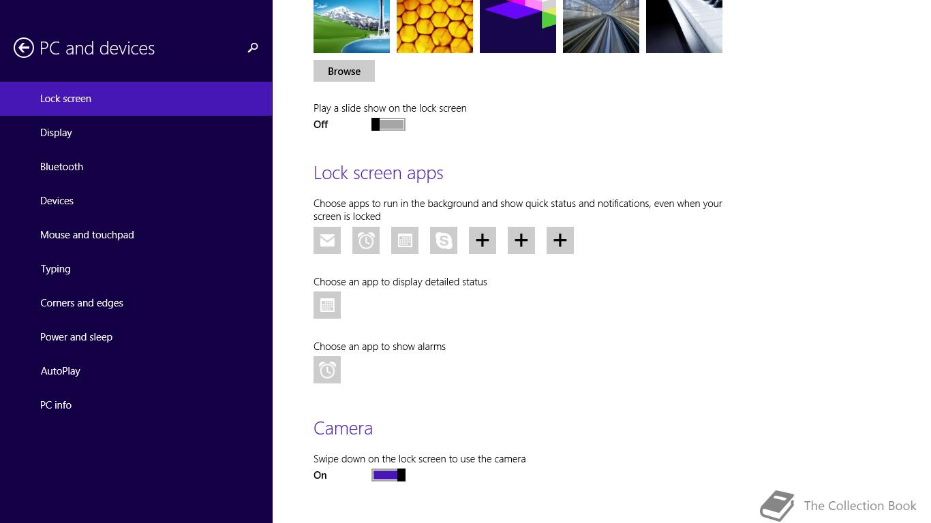This screenshot has width=931, height=523.
Task: Add an app using the last plus tile
Action: [560, 240]
